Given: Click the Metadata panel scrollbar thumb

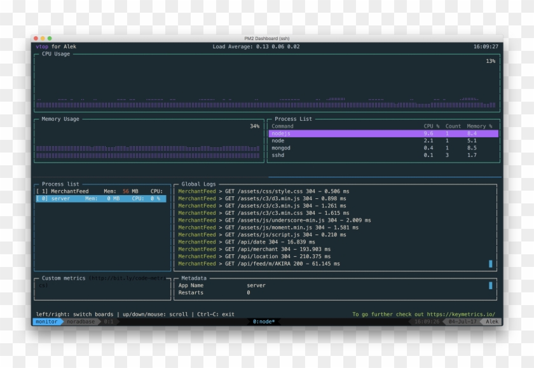Looking at the screenshot, I should click(x=492, y=286).
